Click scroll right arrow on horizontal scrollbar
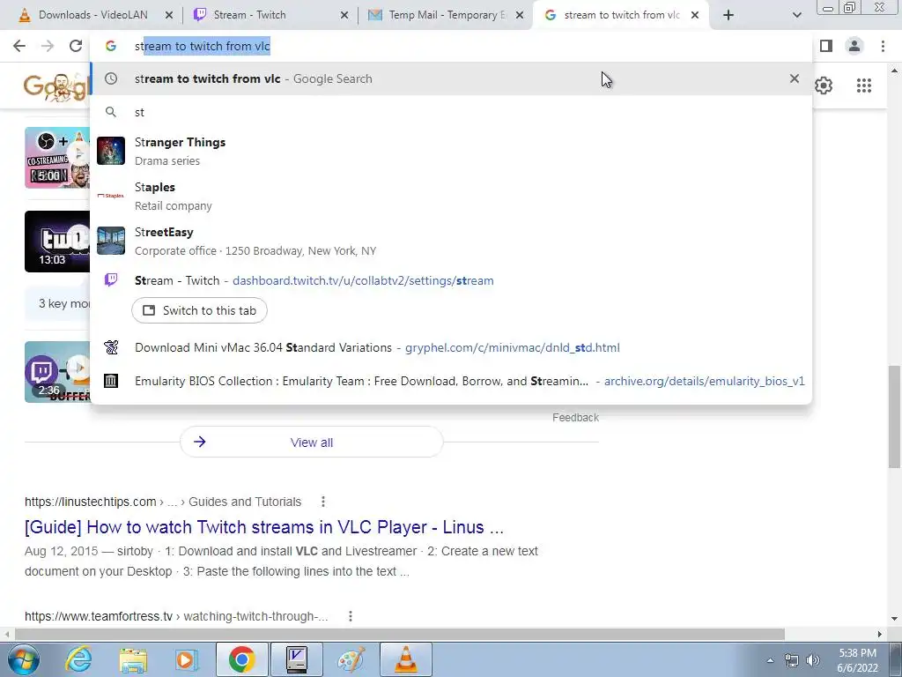The image size is (902, 677). point(880,634)
